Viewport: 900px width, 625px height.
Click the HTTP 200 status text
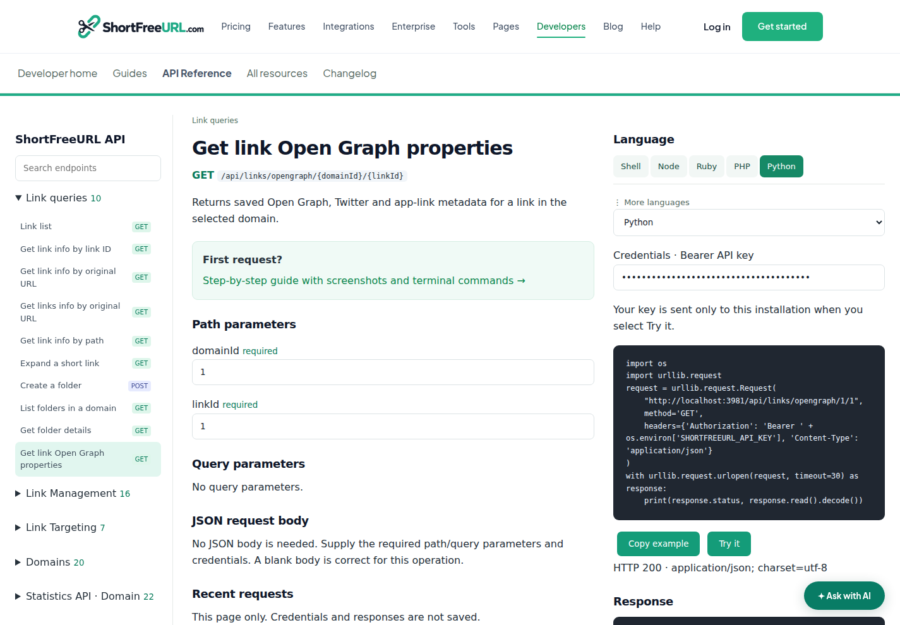720,568
